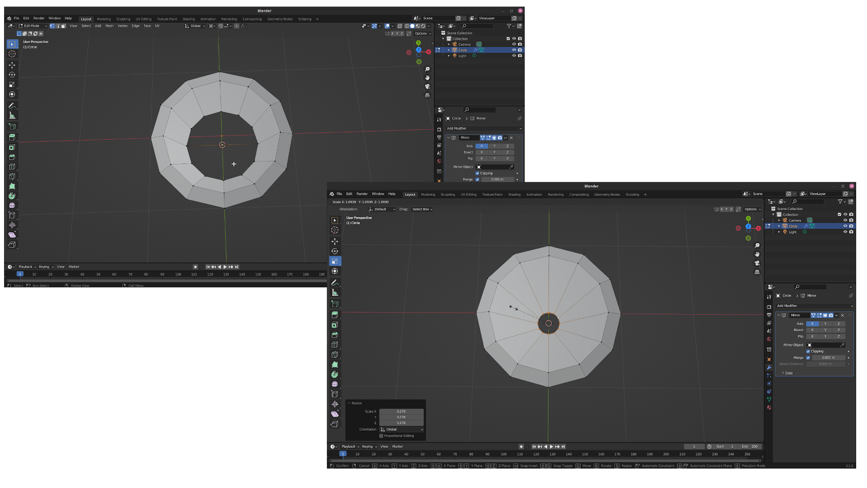
Task: Open Edit Mode dropdown in back window
Action: click(x=33, y=26)
